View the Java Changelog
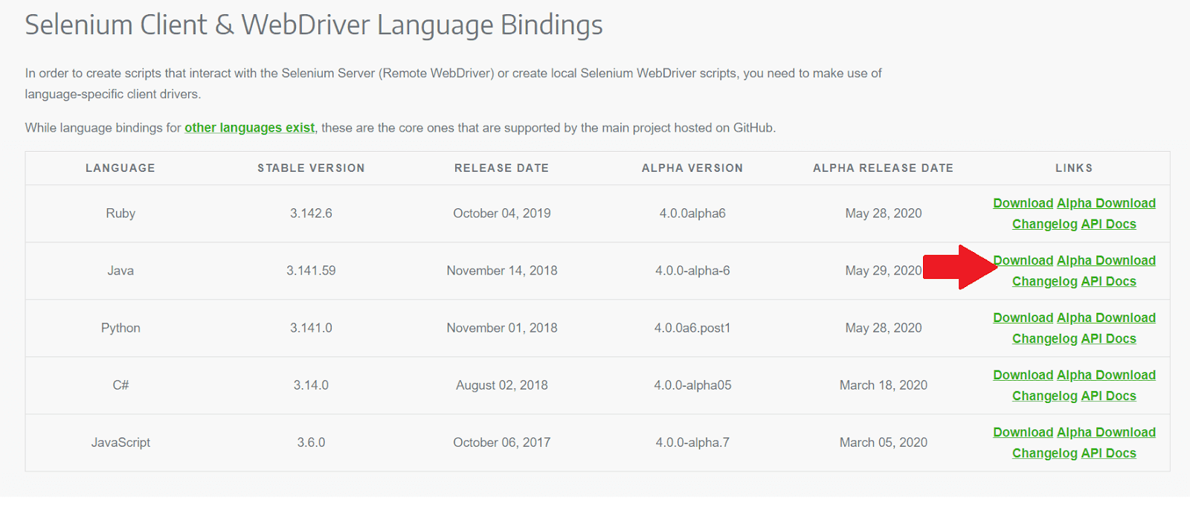 coord(1044,282)
